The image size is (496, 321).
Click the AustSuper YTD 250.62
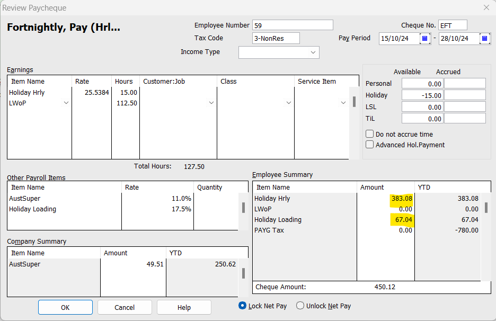(x=226, y=264)
